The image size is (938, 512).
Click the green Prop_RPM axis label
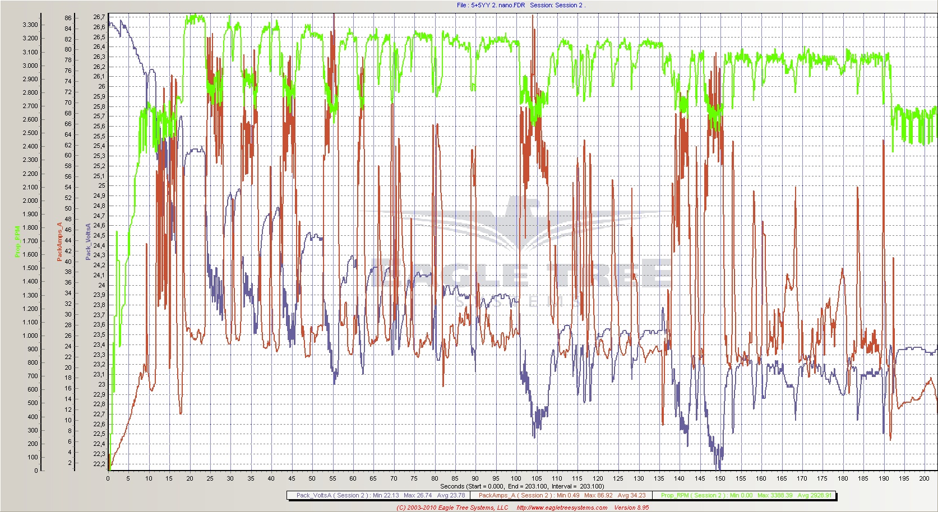(x=17, y=241)
